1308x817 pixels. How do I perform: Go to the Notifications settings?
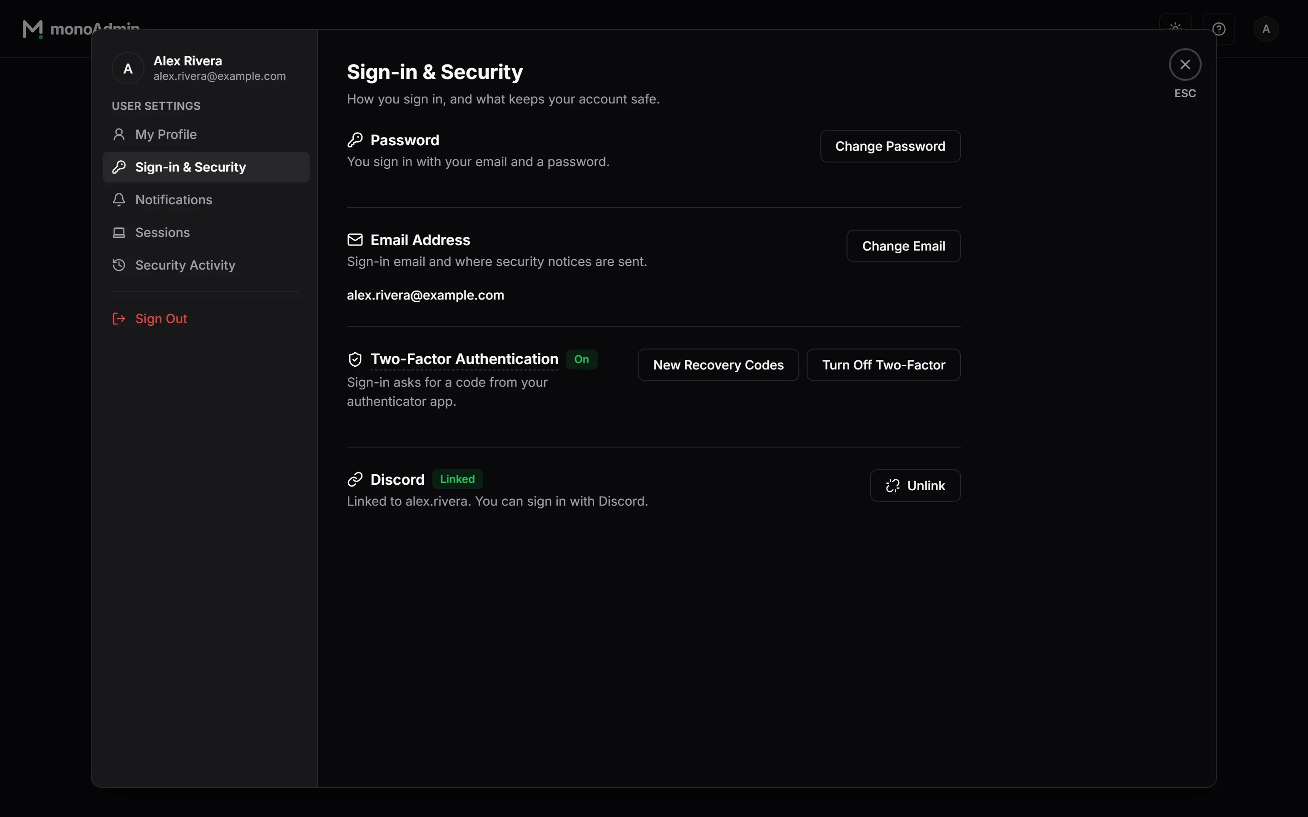(x=206, y=200)
